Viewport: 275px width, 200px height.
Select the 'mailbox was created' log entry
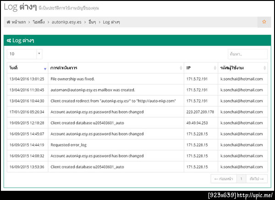[93, 90]
